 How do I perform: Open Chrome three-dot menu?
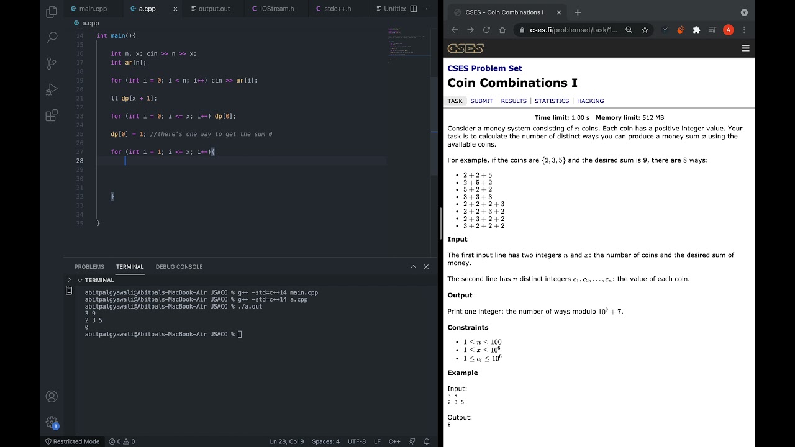click(x=744, y=30)
